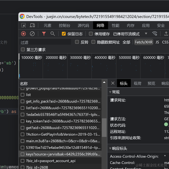Click sort arrow in 名称 column header
The width and height of the screenshot is (169, 169).
point(104,82)
